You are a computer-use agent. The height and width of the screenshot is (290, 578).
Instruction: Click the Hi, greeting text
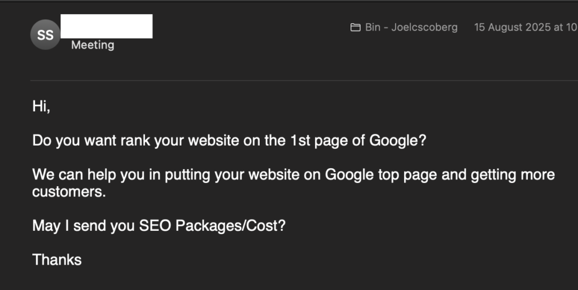tap(41, 107)
